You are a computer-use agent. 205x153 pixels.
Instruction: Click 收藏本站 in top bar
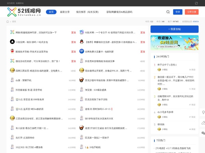[20, 3]
